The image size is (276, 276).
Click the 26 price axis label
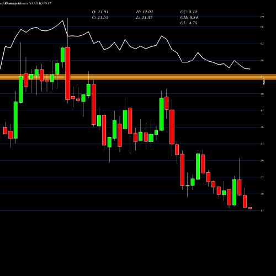click(262, 161)
